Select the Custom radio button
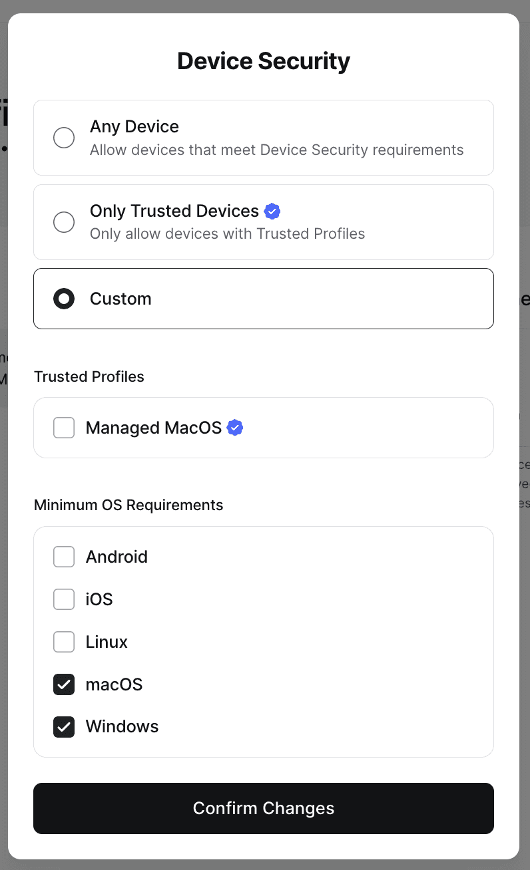This screenshot has height=870, width=530. point(64,299)
